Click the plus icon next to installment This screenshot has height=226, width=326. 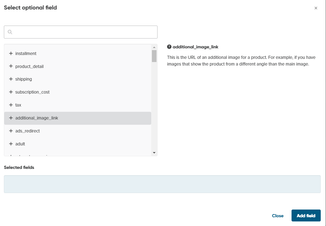[11, 54]
